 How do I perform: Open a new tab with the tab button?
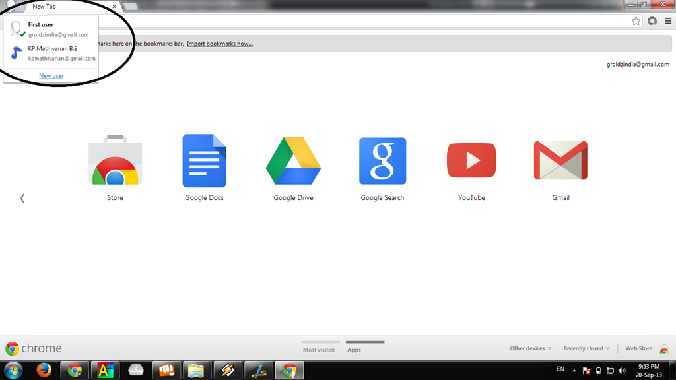(130, 7)
